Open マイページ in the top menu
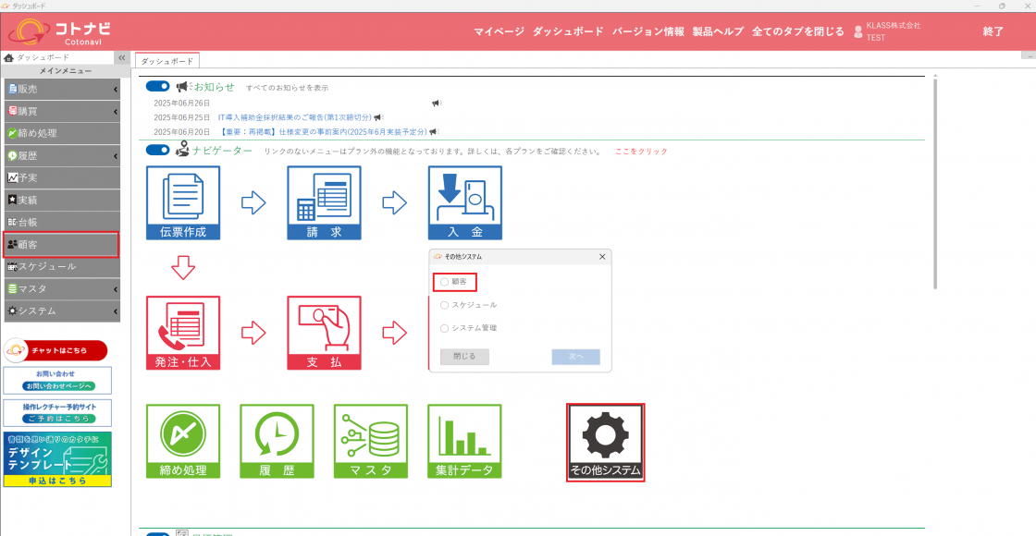The height and width of the screenshot is (536, 1036). coord(499,31)
